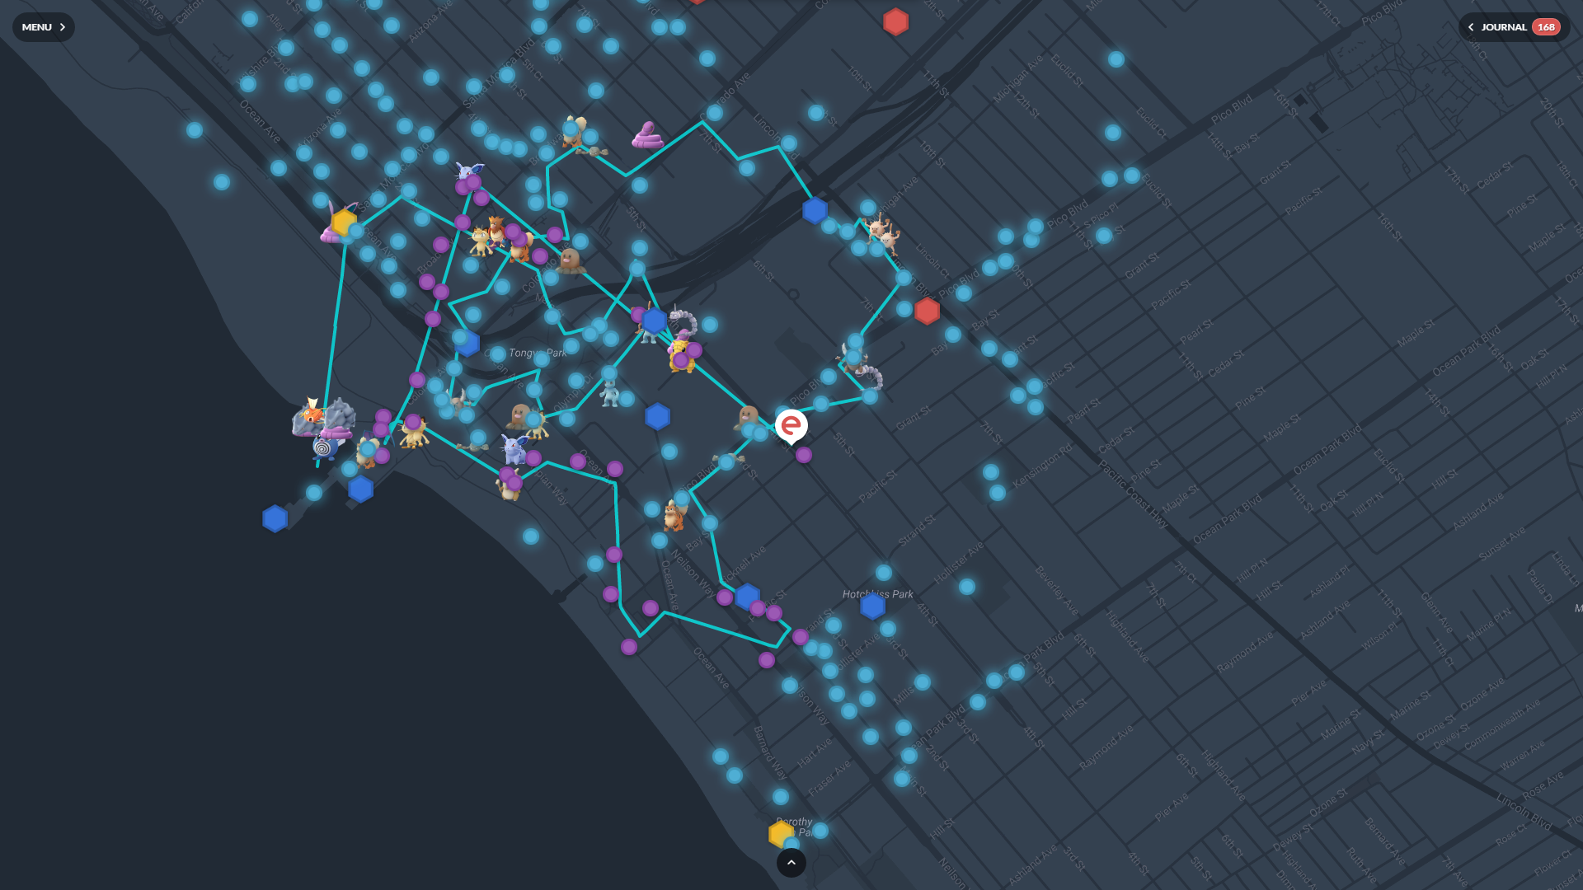Image resolution: width=1583 pixels, height=890 pixels.
Task: Expand the bottom drawer with up chevron
Action: 791,863
